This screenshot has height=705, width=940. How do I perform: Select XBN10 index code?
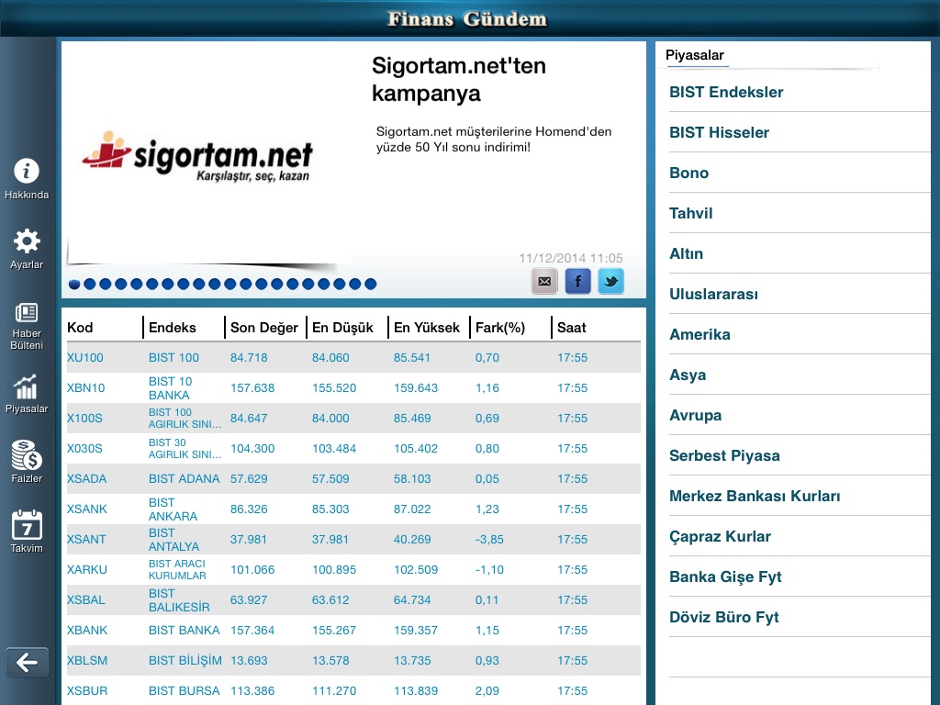tap(85, 388)
